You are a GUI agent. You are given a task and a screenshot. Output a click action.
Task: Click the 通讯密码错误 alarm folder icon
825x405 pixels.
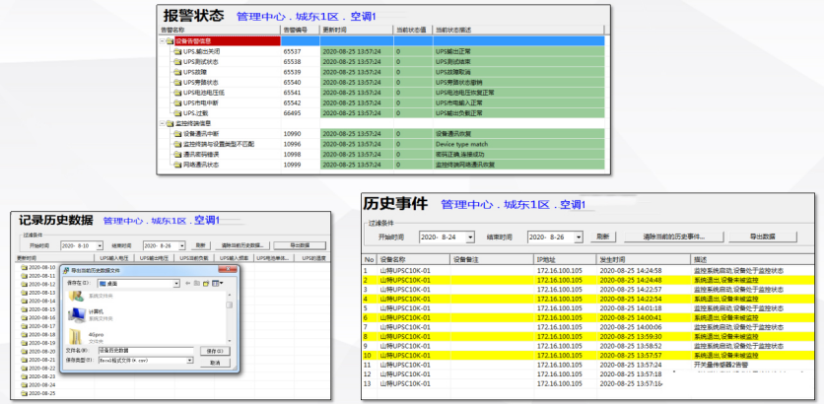177,155
